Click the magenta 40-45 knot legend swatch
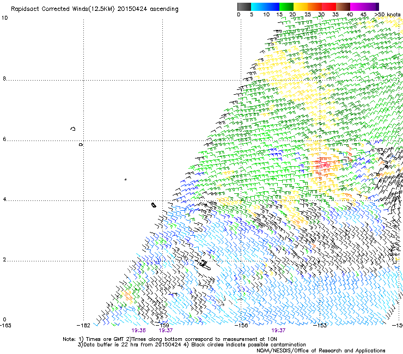403x354 pixels. pyautogui.click(x=357, y=7)
